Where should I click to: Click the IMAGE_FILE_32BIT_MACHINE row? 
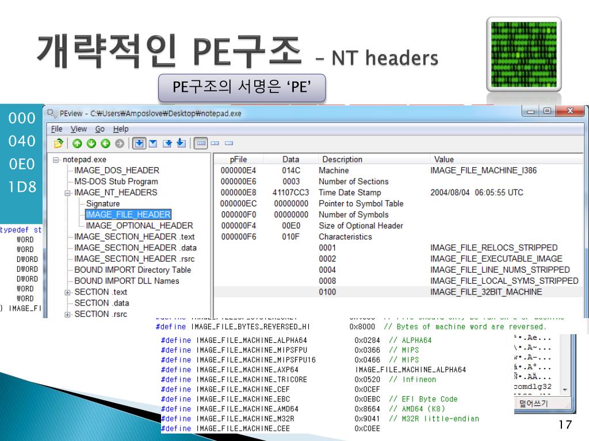(398, 292)
